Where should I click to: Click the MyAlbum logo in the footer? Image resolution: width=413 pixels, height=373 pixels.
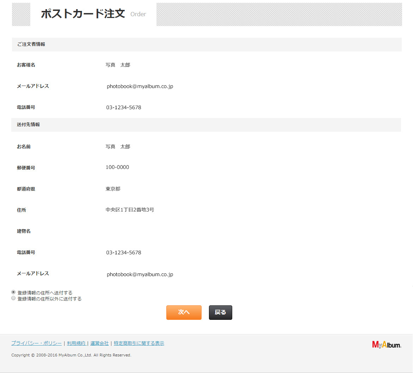[387, 344]
